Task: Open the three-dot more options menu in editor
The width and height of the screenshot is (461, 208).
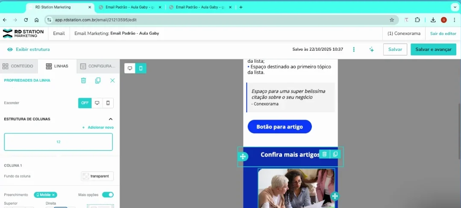Action: [x=354, y=50]
